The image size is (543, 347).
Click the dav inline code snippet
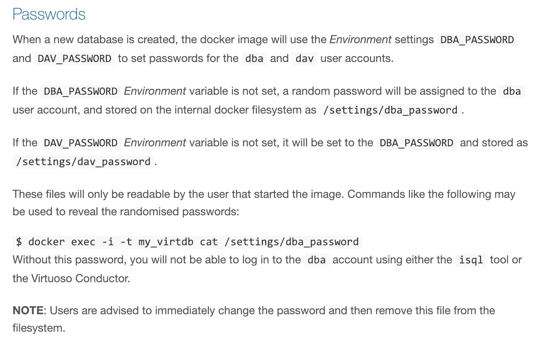point(305,59)
